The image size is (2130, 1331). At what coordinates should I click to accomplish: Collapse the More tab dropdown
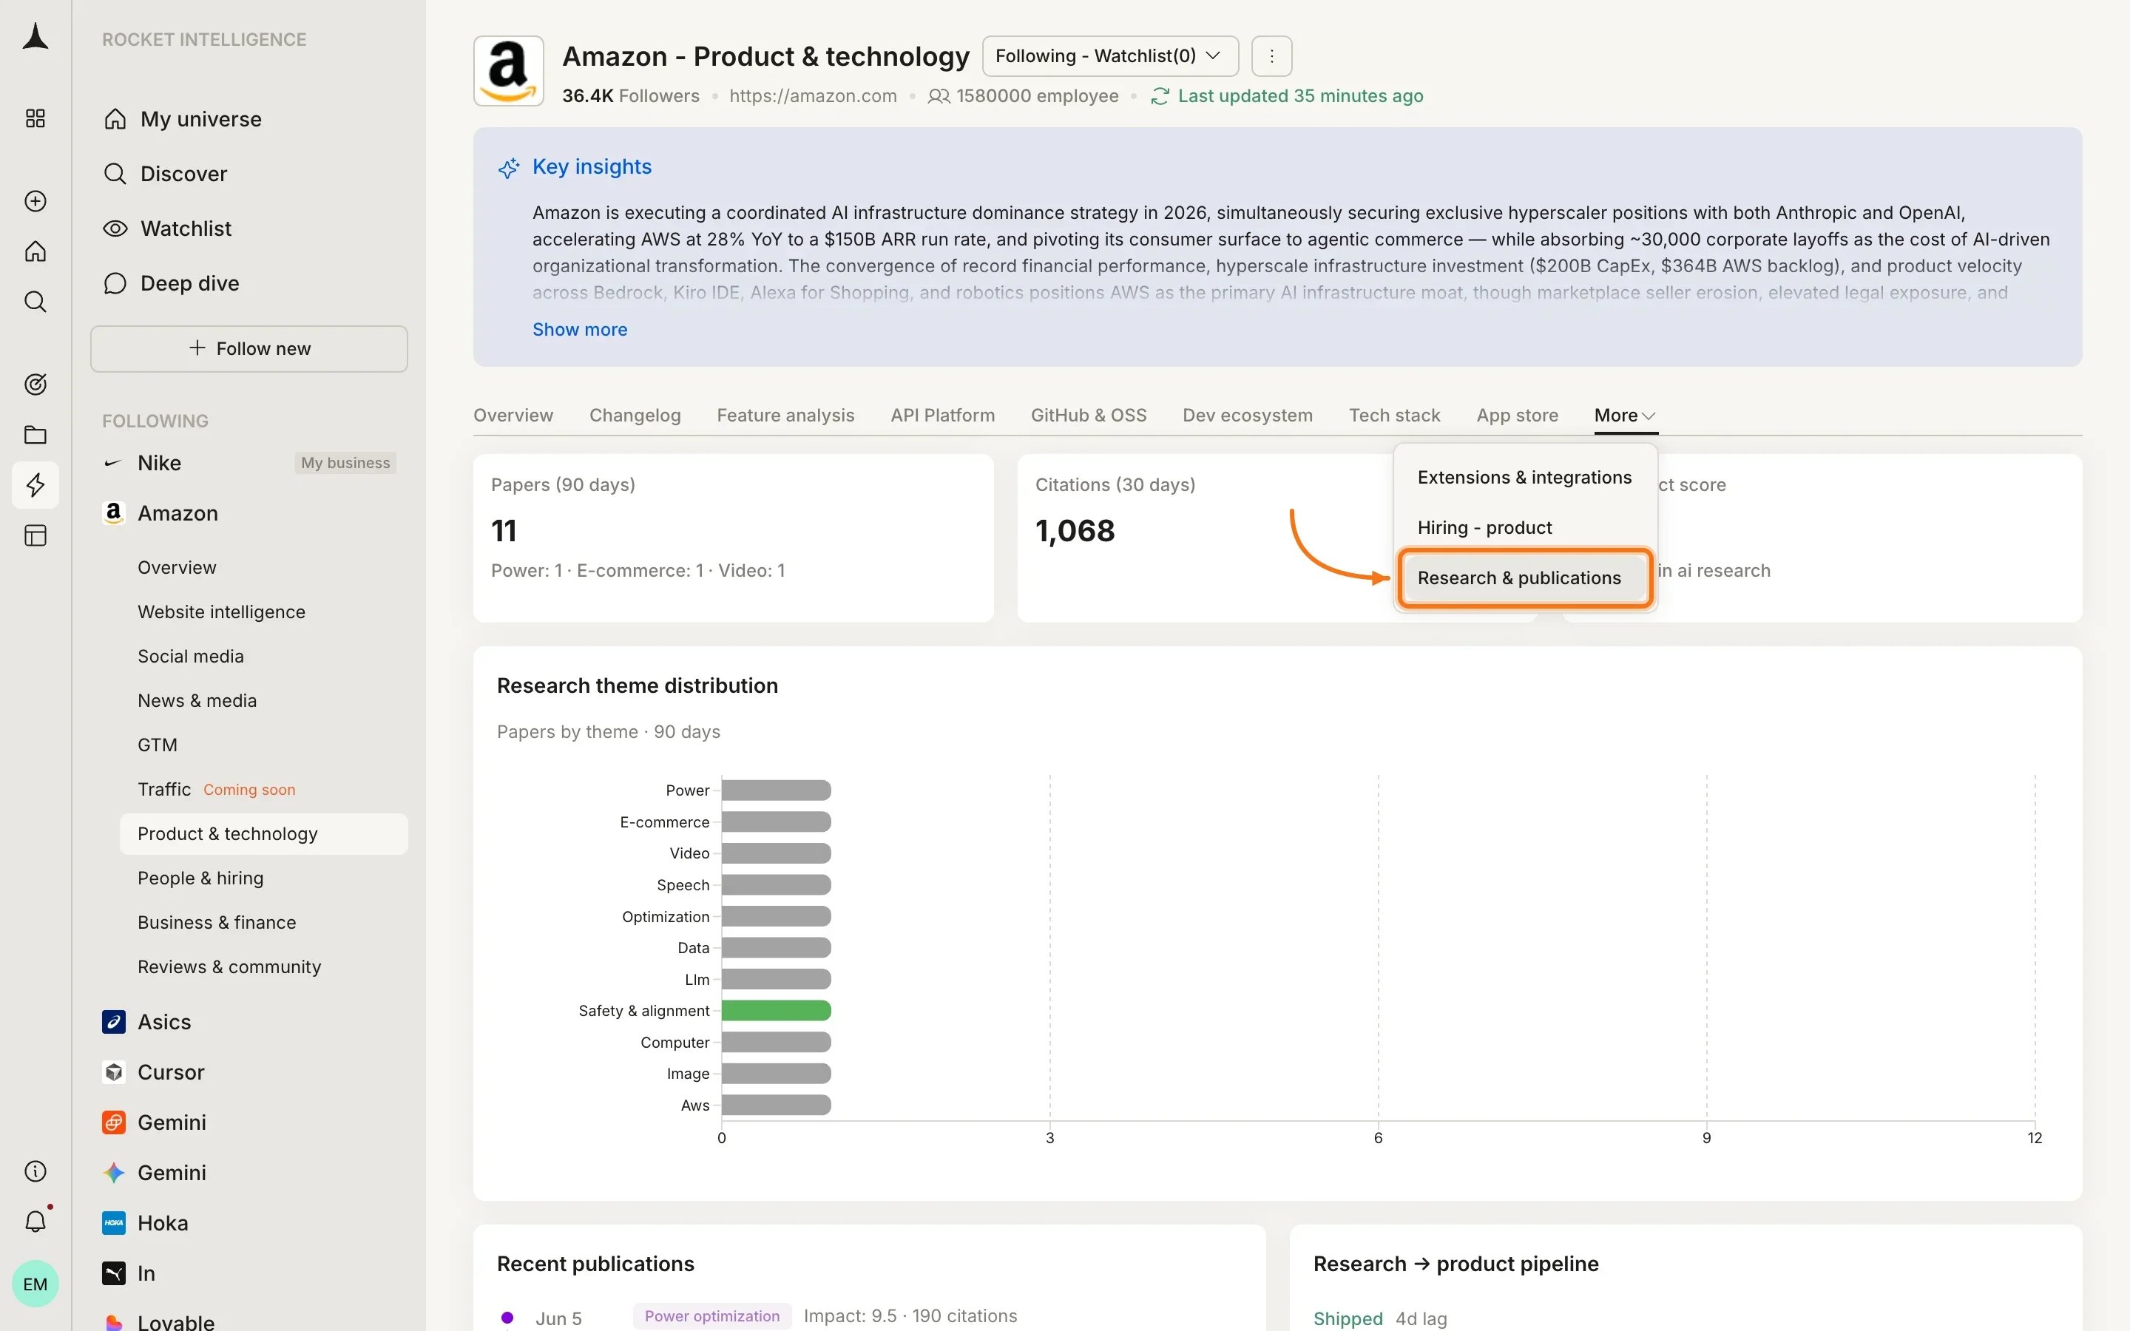pyautogui.click(x=1625, y=416)
